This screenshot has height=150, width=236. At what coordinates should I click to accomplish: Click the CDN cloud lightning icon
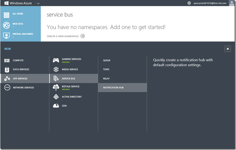[56, 106]
